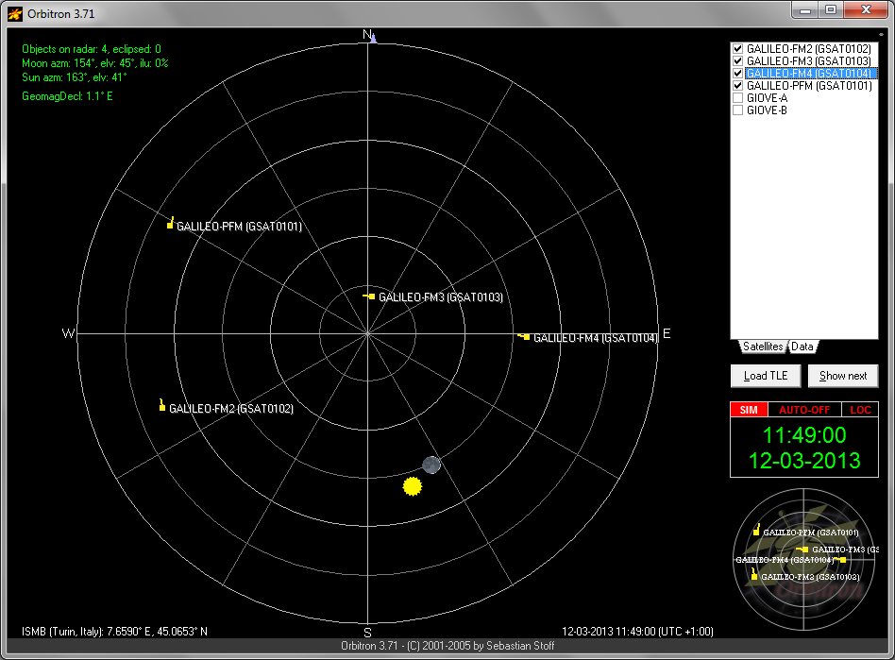Enable the GIOVE-A satellite checkbox
Image resolution: width=895 pixels, height=660 pixels.
click(738, 97)
